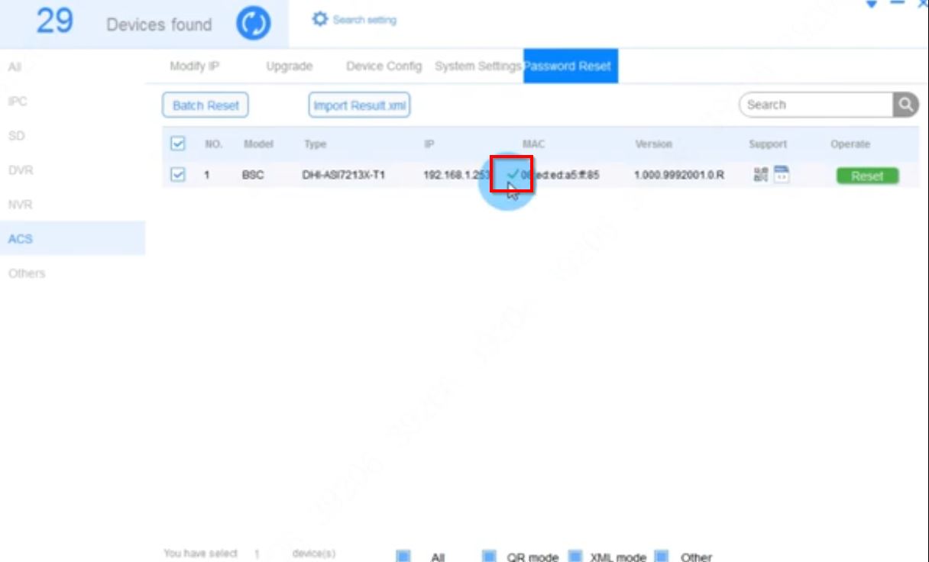Click the Import Result.xml button

(359, 105)
